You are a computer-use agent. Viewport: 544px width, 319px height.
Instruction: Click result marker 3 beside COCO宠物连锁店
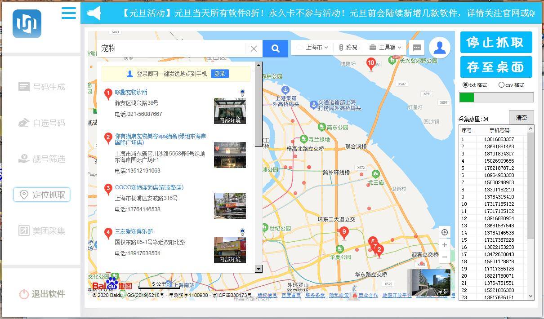point(108,189)
